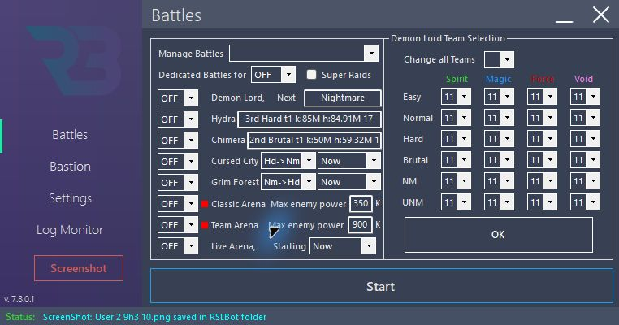Click the Chimera 2nd Brutal status field

pos(314,140)
